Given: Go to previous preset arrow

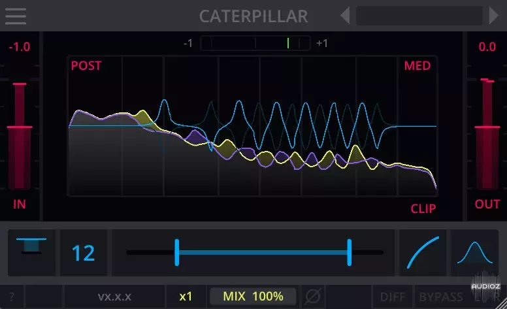Looking at the screenshot, I should pos(346,16).
